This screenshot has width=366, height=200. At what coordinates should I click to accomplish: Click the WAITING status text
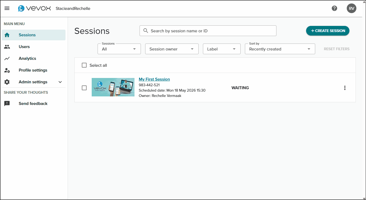click(240, 88)
